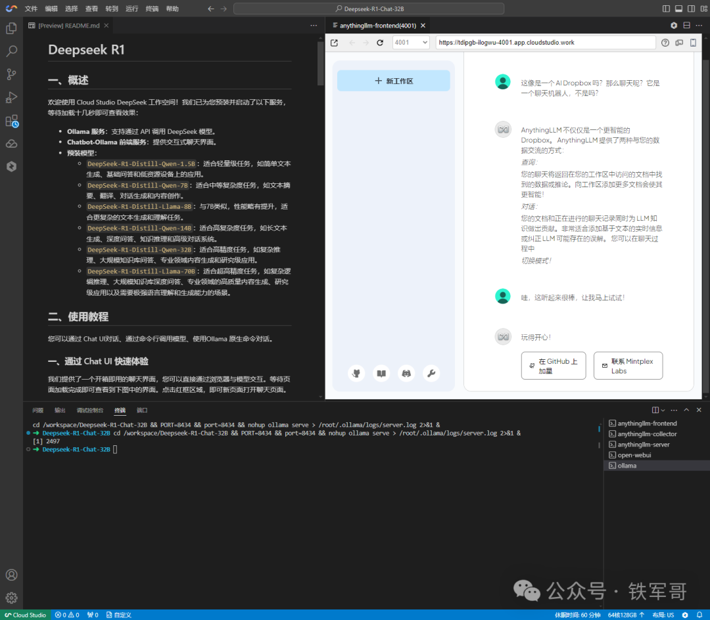Viewport: 710px width, 620px height.
Task: Select the README.md preview tab
Action: [x=68, y=26]
